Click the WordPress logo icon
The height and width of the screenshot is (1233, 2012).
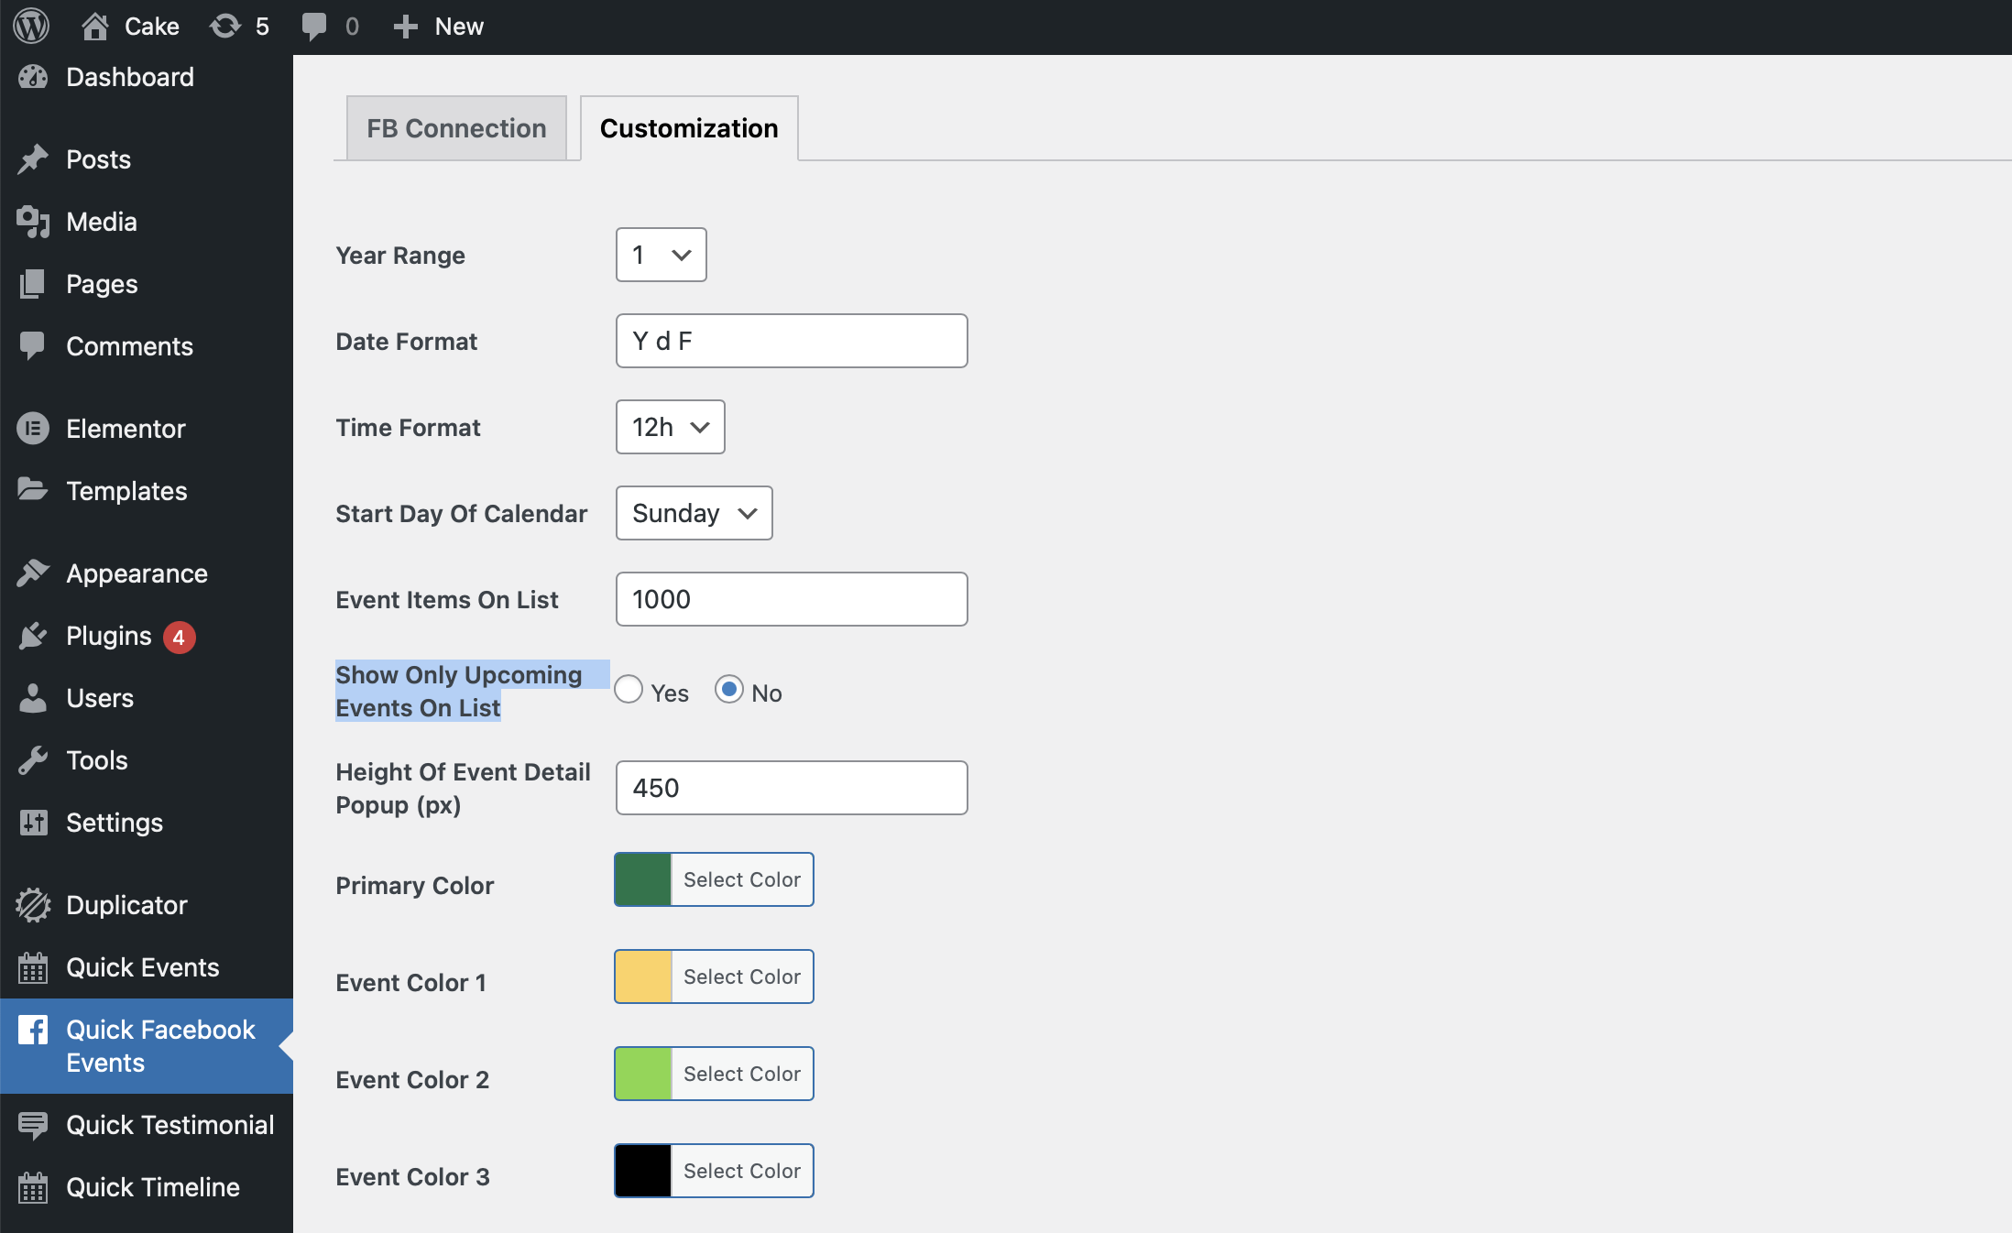coord(31,26)
